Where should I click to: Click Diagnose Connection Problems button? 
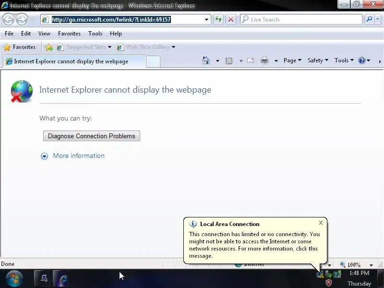click(92, 136)
